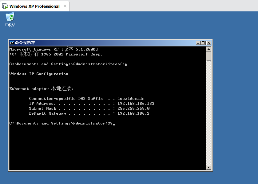Click the scrollbar down arrow

coord(208,167)
